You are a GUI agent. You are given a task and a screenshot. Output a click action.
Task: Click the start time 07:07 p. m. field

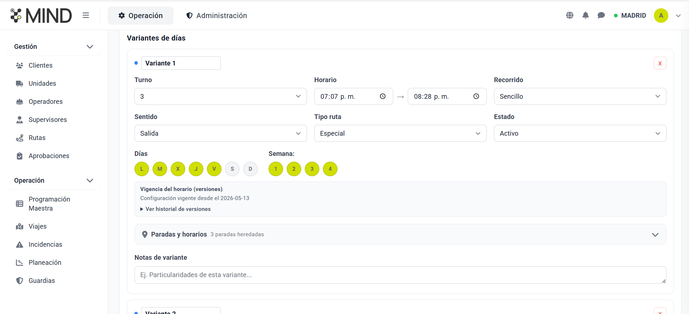coord(353,97)
